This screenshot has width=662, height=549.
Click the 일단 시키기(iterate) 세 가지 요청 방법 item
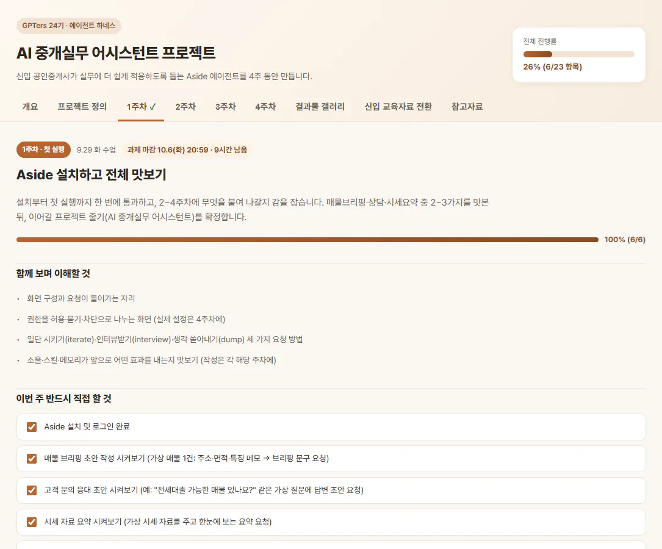click(x=165, y=339)
